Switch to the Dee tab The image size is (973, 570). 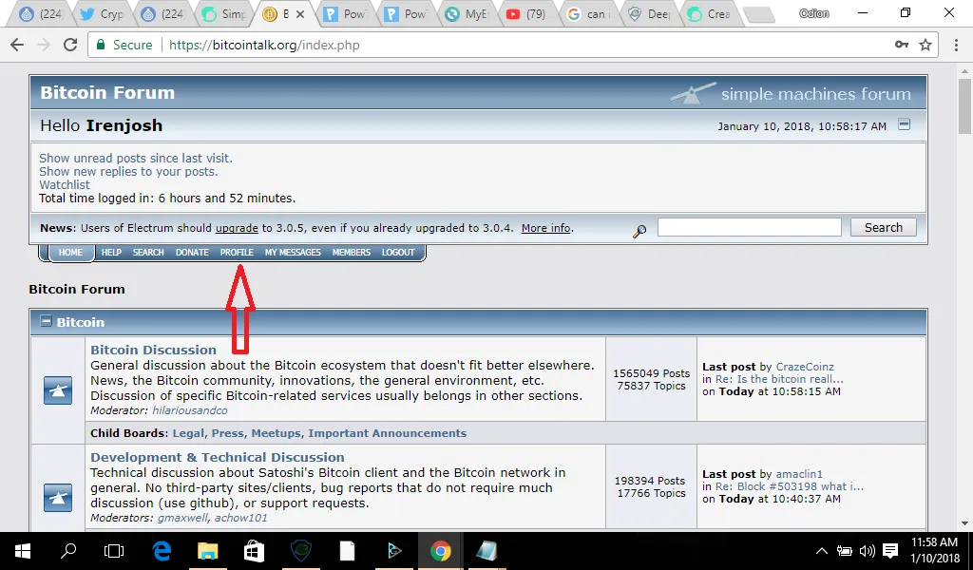pyautogui.click(x=648, y=13)
